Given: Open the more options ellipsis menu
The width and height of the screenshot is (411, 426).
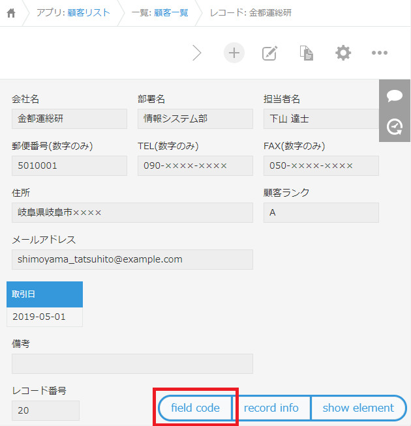Looking at the screenshot, I should click(380, 53).
